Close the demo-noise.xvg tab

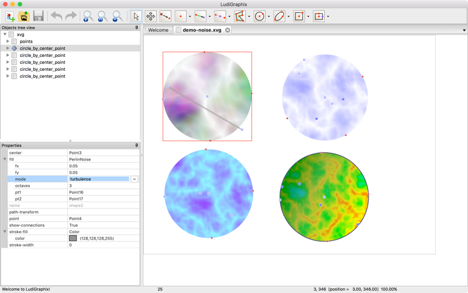coord(228,30)
